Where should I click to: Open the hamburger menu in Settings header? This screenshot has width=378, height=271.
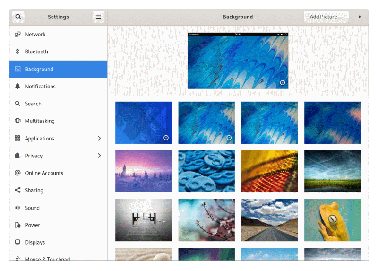coord(98,17)
